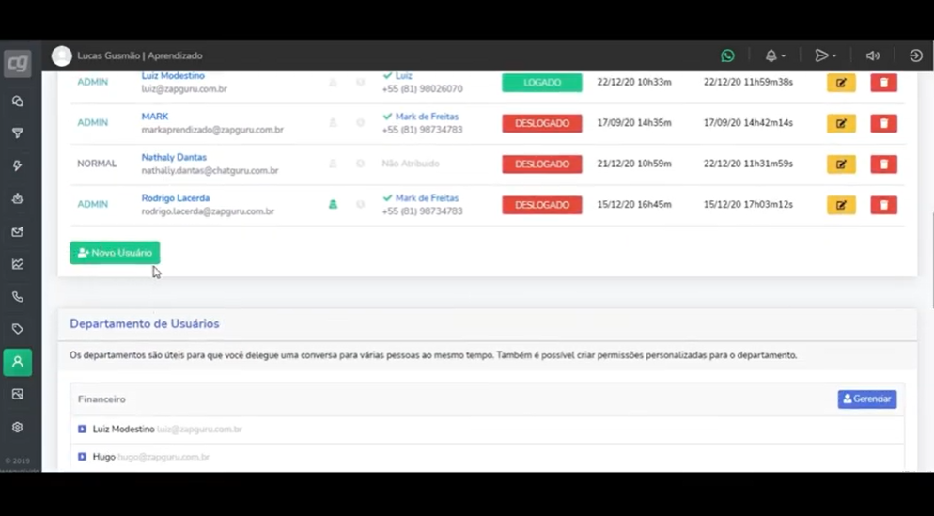Click timestamp 22/12/20 11h59m38s

(748, 82)
